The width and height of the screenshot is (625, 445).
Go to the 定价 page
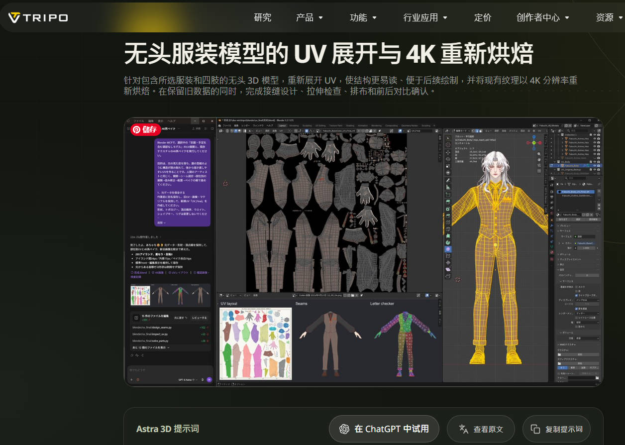click(483, 17)
